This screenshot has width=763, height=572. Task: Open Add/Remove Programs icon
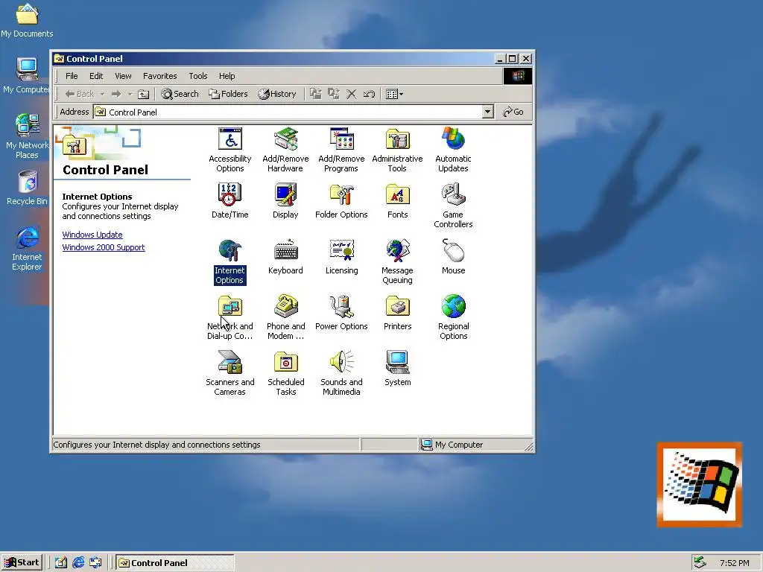click(341, 150)
